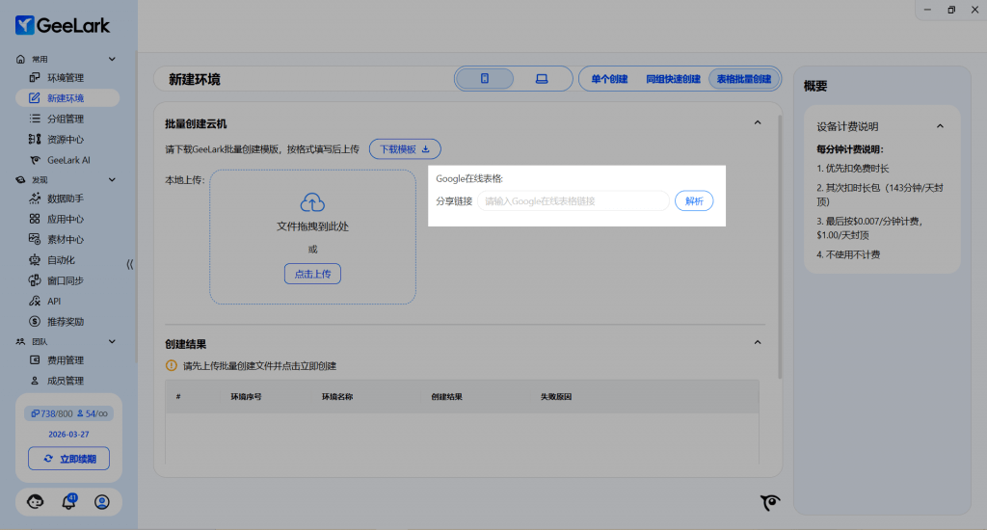Image resolution: width=987 pixels, height=530 pixels.
Task: Open 窗口同步 in the sidebar
Action: pyautogui.click(x=66, y=280)
